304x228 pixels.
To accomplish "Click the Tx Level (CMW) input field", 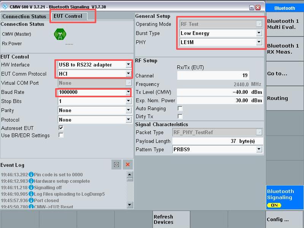I will [220, 92].
